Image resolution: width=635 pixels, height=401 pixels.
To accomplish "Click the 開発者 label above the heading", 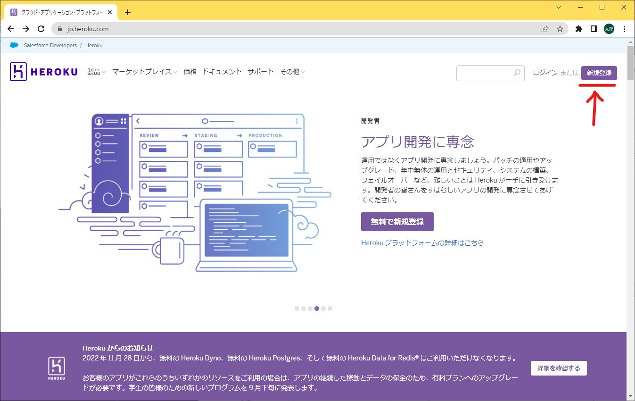I will (x=370, y=121).
